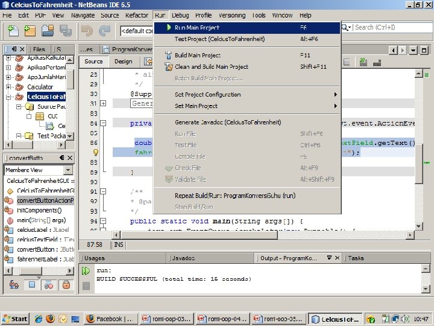The image size is (434, 326).
Task: Collapse the Source Packages tree node
Action: point(19,106)
